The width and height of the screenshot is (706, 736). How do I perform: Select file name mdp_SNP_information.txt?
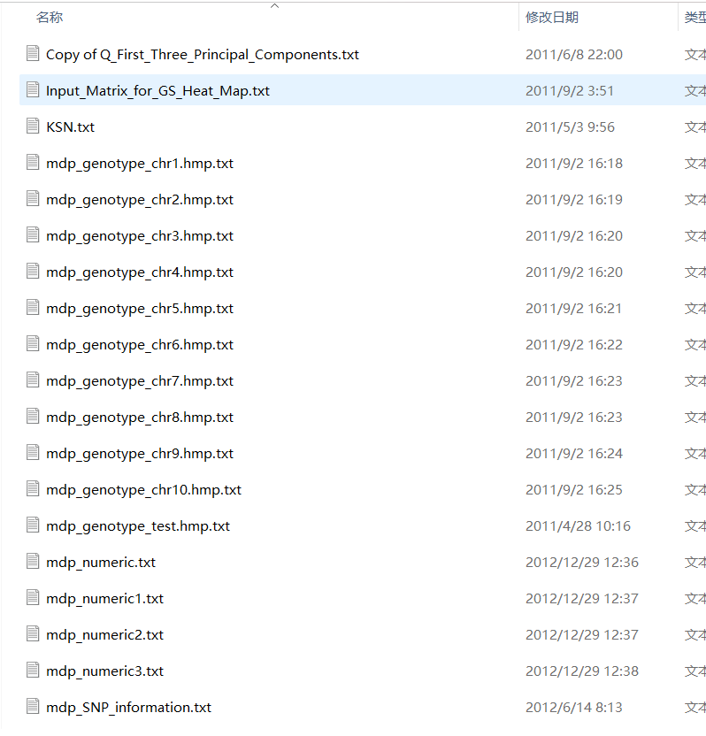point(128,708)
